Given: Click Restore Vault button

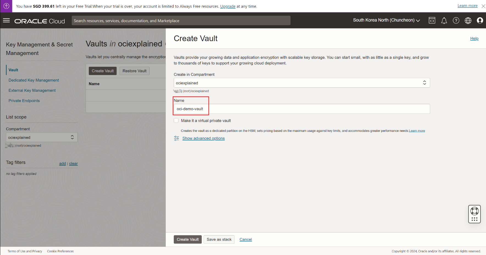Looking at the screenshot, I should point(134,71).
